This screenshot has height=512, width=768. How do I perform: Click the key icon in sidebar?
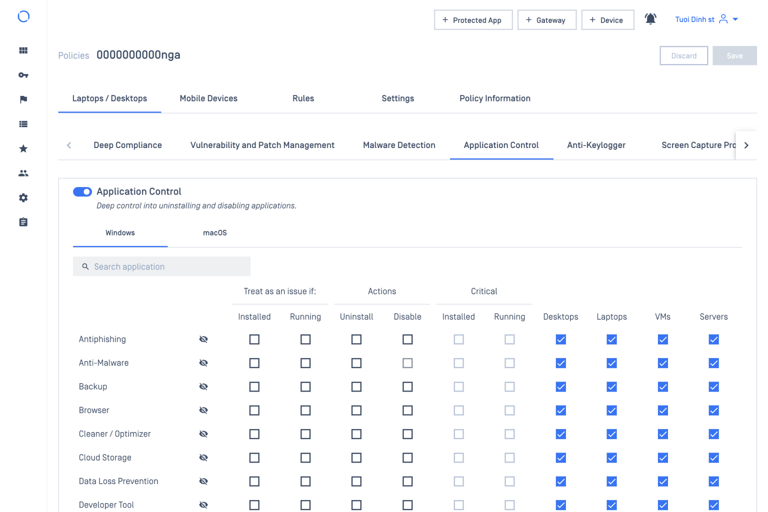(23, 75)
